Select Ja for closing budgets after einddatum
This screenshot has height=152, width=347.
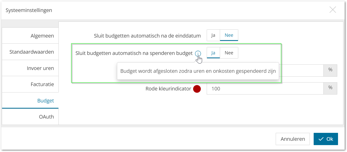(x=213, y=35)
